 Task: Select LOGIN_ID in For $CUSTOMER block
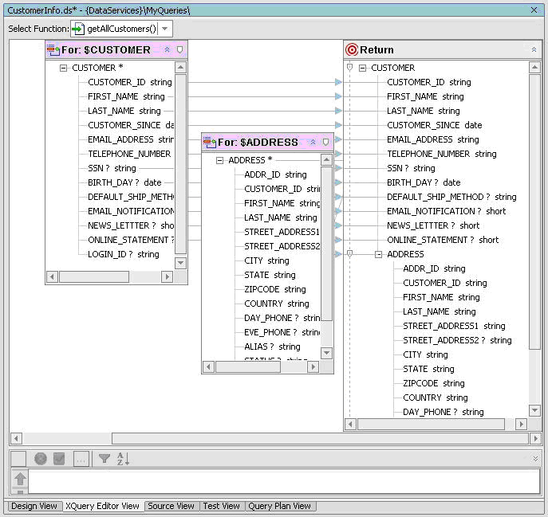pos(124,254)
